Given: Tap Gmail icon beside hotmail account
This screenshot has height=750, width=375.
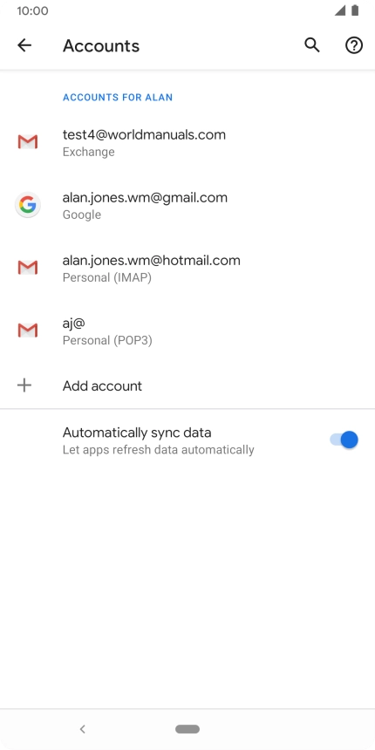Looking at the screenshot, I should pos(28,268).
